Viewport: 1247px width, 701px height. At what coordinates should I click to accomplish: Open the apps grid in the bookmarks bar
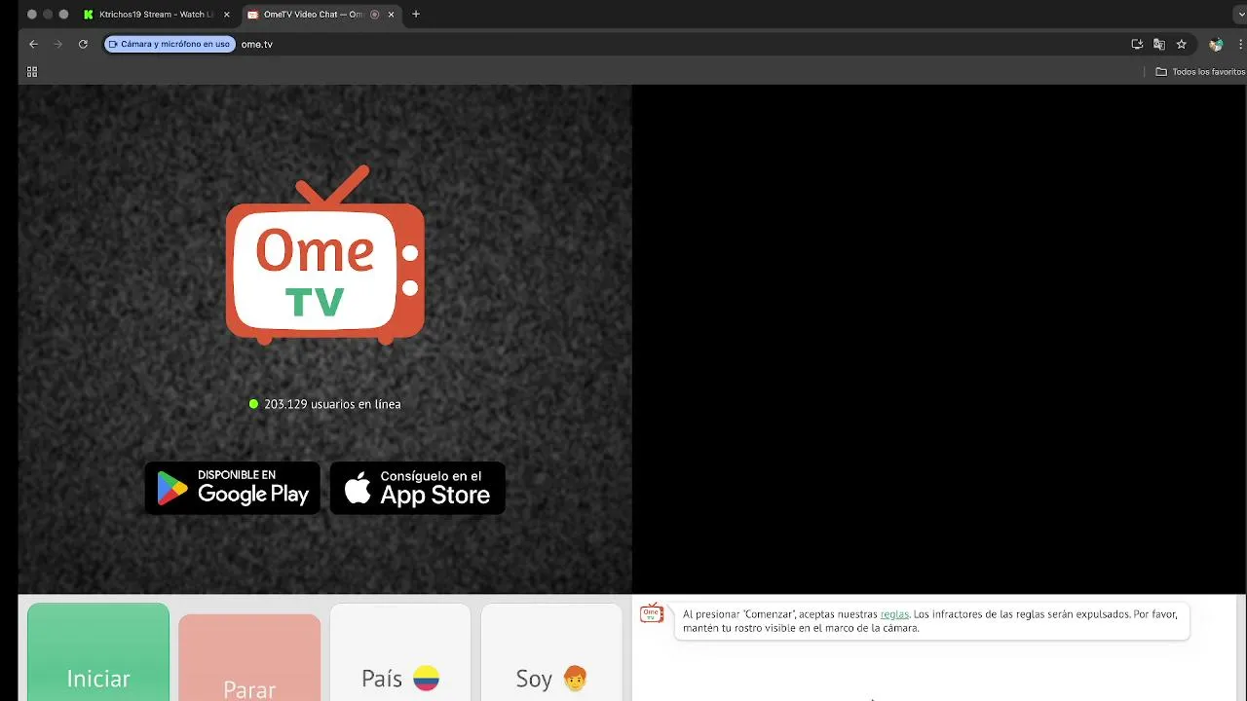[32, 72]
